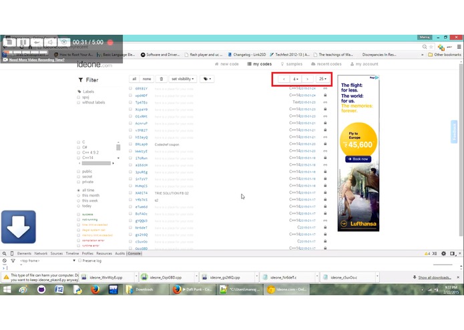Stop the screen recording with the square button
The width and height of the screenshot is (464, 330).
(x=9, y=42)
